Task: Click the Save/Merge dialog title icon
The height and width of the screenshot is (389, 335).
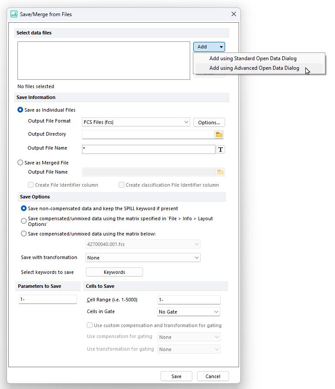Action: coord(14,14)
